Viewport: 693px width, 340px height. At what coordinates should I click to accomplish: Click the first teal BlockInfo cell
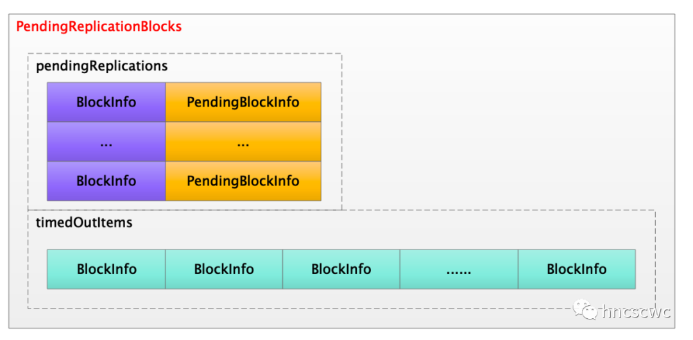[x=107, y=269]
